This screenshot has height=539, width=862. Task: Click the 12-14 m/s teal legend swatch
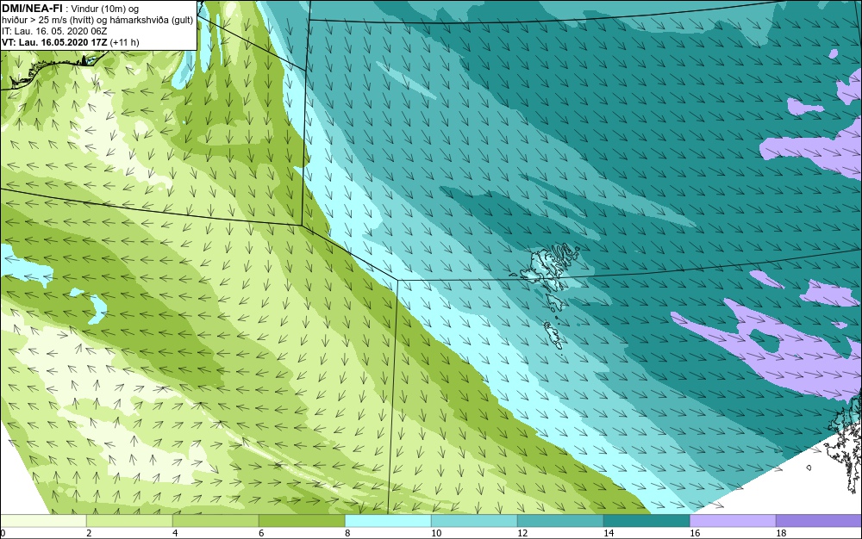(560, 520)
